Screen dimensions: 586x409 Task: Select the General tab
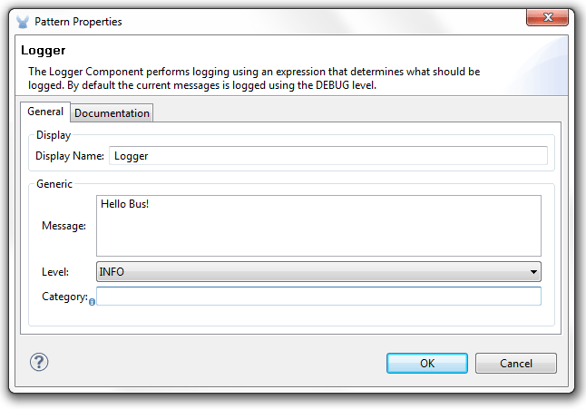tap(45, 112)
